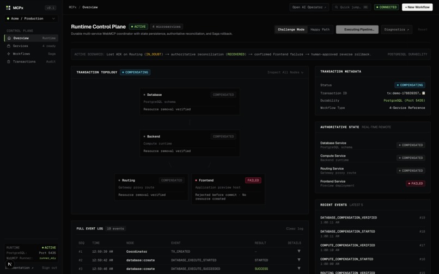Open the Overview sidebar item

31,38
